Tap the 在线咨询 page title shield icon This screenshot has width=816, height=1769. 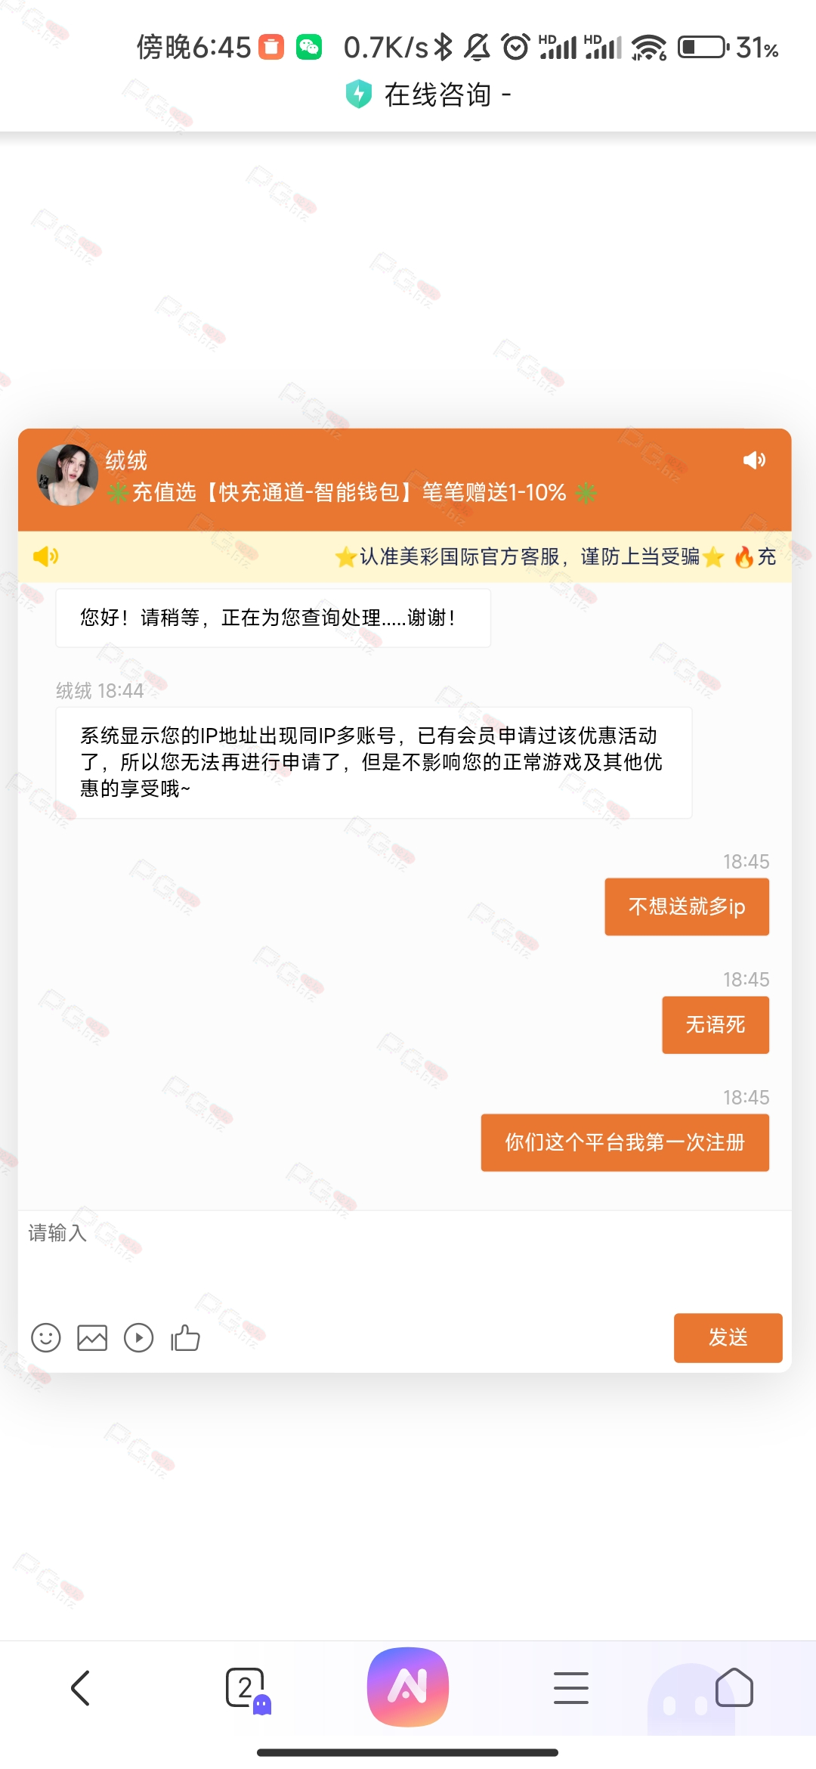pos(359,94)
